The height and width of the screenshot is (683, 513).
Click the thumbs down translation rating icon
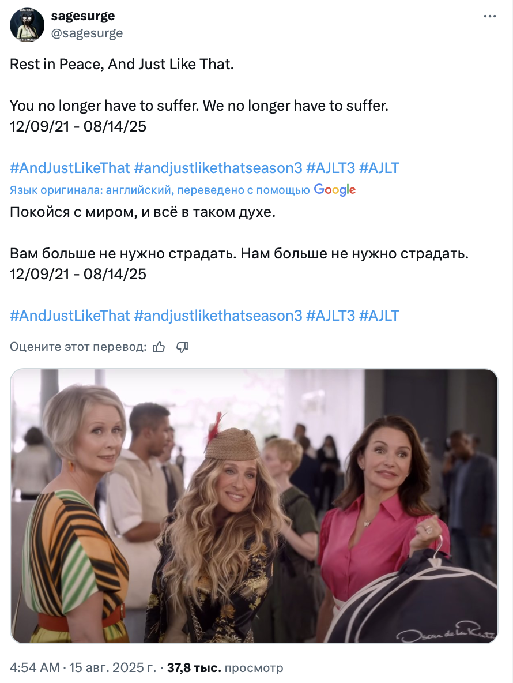[182, 347]
